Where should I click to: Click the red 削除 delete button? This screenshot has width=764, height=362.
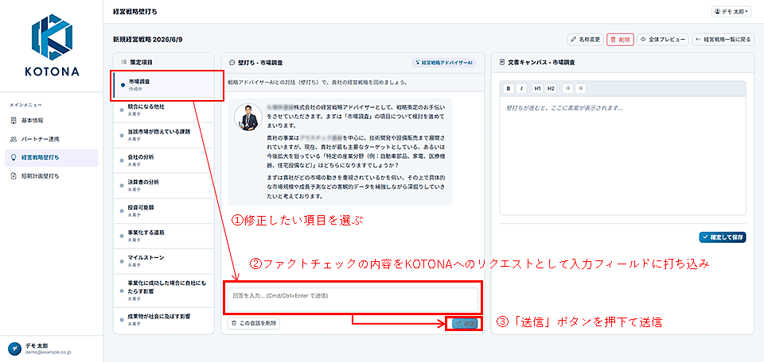[x=620, y=40]
